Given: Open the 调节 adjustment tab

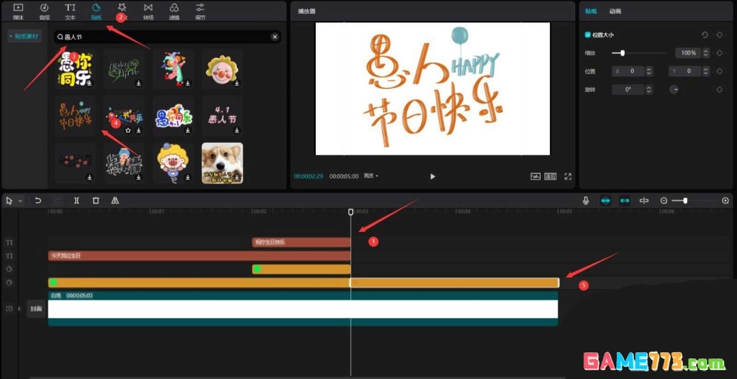Looking at the screenshot, I should [x=200, y=12].
